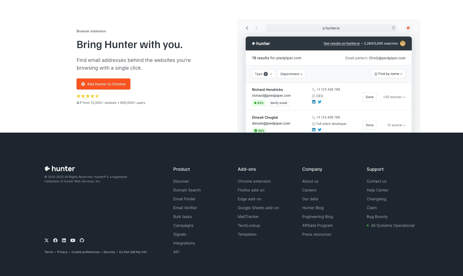Open Google Sheets add-on link
Image resolution: width=463 pixels, height=276 pixels.
pyautogui.click(x=258, y=208)
